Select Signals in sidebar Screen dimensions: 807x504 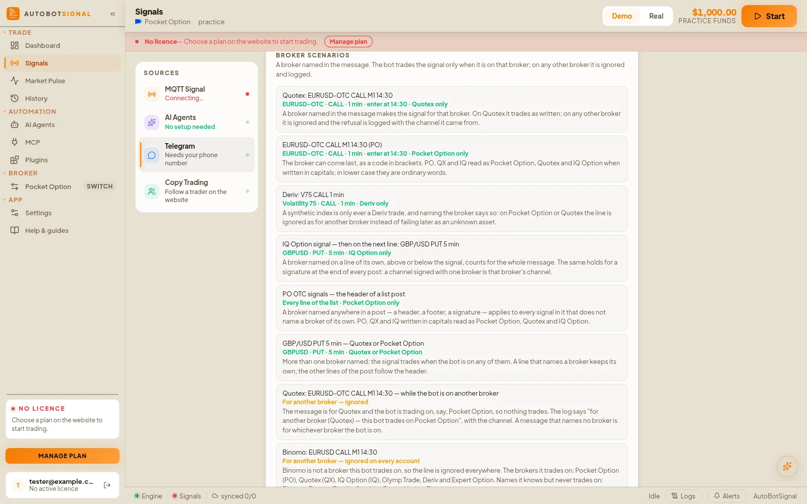(63, 63)
